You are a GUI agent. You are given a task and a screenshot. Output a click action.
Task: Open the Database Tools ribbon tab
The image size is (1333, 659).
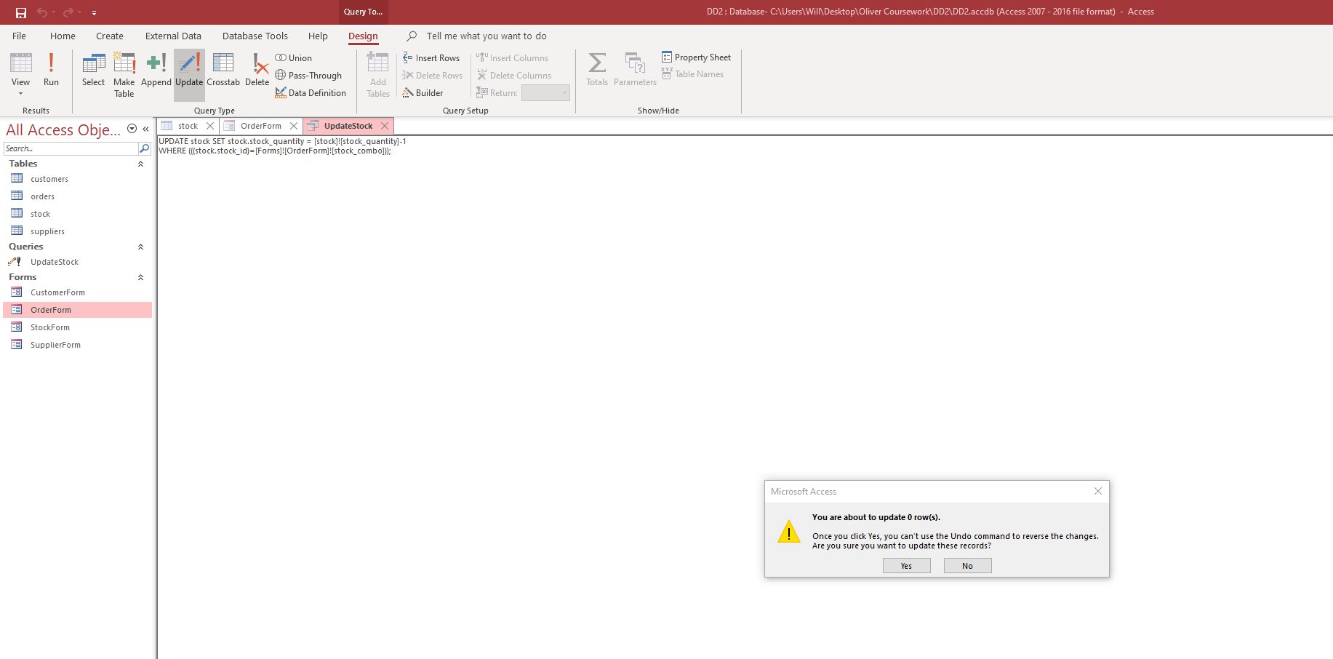(255, 36)
